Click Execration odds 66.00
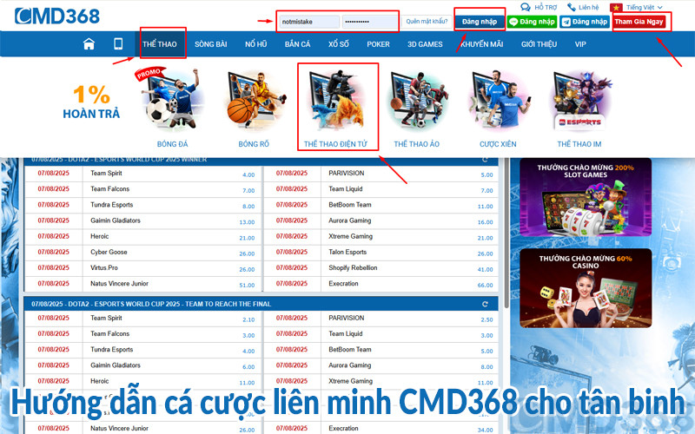 (486, 286)
